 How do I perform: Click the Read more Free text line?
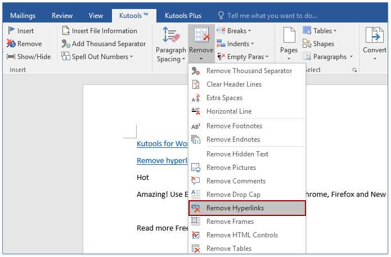[x=163, y=228]
